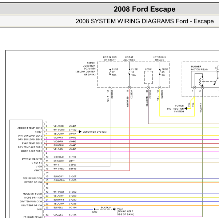Click the "RECIRC DR CW" pin label
This screenshot has height=218, width=219.
pyautogui.click(x=33, y=182)
